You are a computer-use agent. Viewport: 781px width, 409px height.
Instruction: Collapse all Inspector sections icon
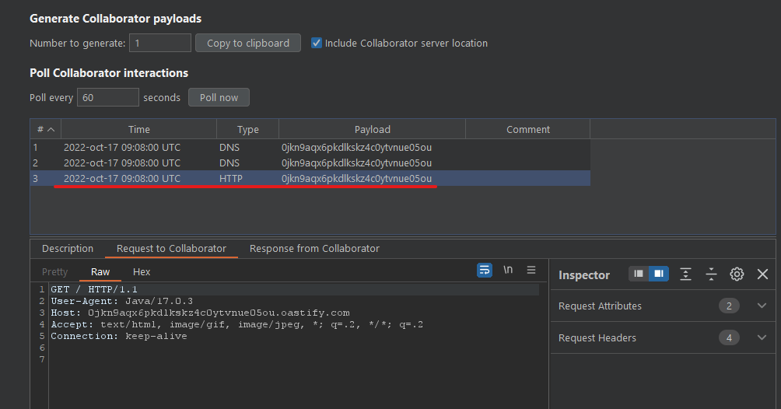click(711, 274)
